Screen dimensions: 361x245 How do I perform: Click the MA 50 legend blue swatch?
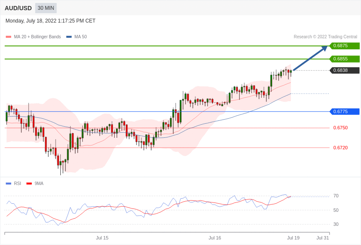point(69,37)
